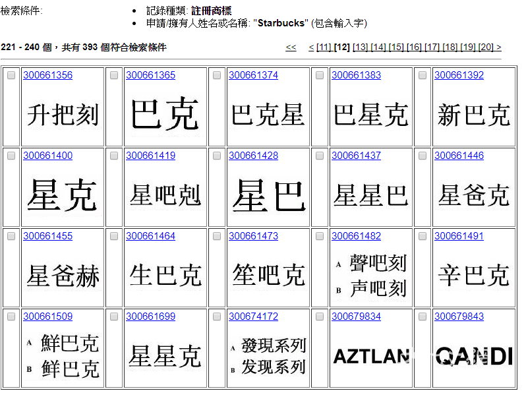This screenshot has height=393, width=526.
Task: Click the 星星克 trademark image
Action: [165, 356]
